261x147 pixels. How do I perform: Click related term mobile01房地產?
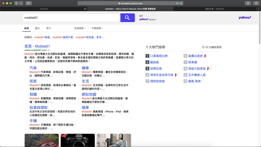coord(84,37)
